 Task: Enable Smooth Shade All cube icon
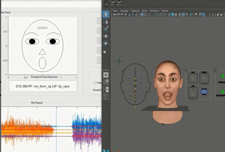172,14
